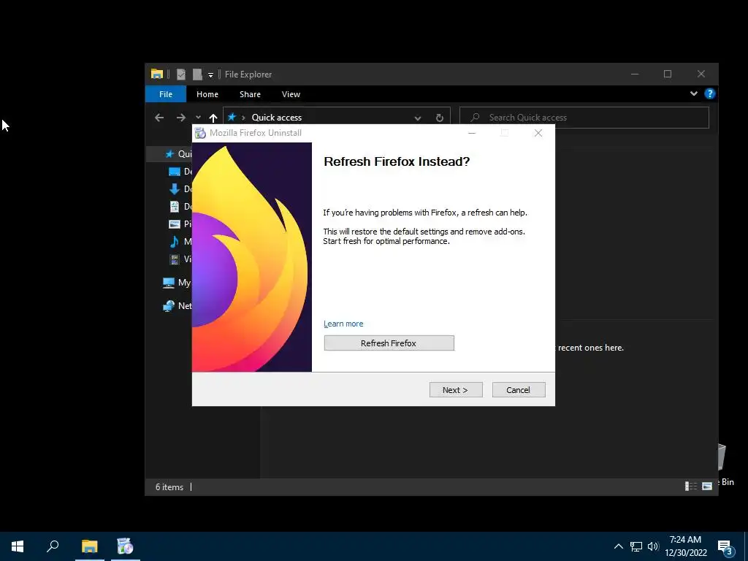748x561 pixels.
Task: Open the Learn more link
Action: 343,324
